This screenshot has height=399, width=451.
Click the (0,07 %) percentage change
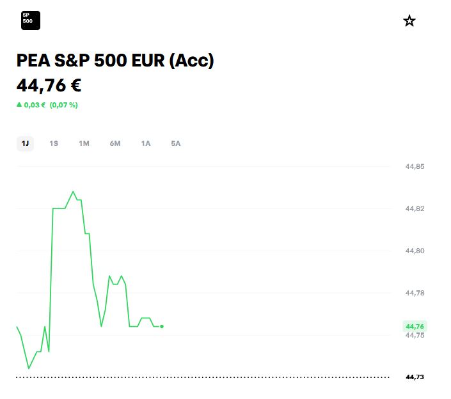(64, 105)
